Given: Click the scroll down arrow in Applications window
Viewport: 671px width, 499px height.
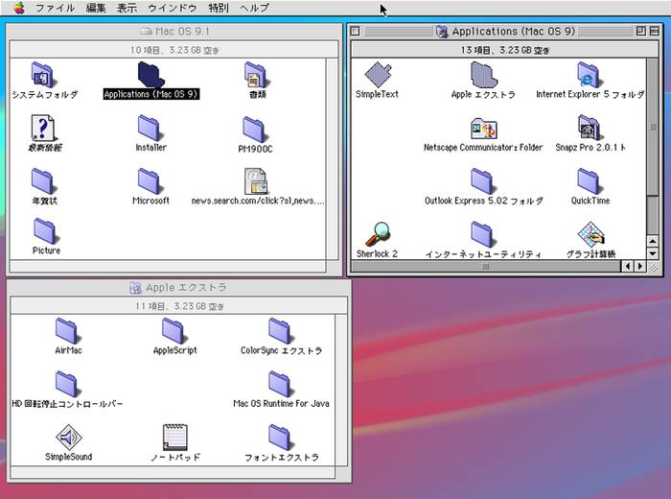Looking at the screenshot, I should click(652, 253).
